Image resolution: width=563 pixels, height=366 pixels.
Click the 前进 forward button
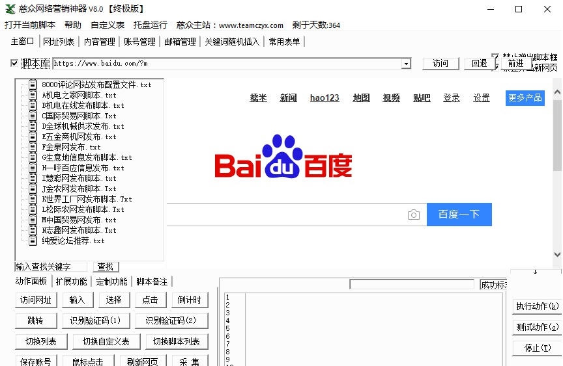pyautogui.click(x=516, y=64)
